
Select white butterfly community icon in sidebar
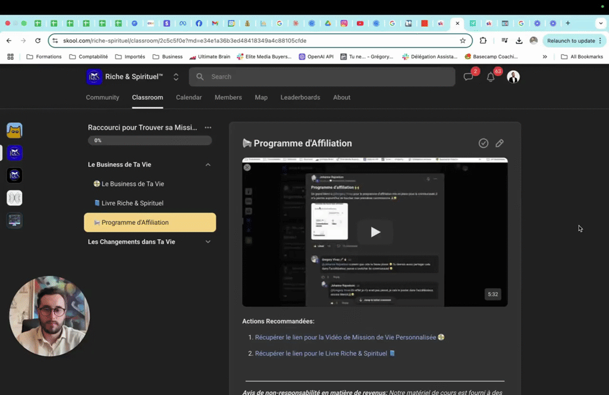[14, 198]
